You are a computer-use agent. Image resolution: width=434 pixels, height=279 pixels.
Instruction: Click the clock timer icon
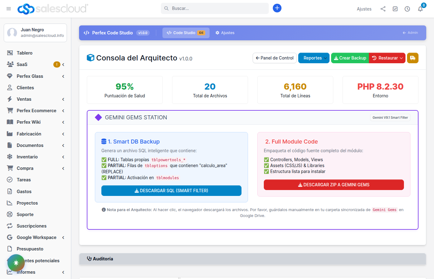407,9
